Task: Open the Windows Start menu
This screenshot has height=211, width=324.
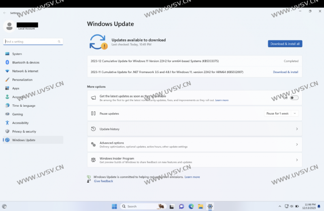Action: pyautogui.click(x=114, y=206)
